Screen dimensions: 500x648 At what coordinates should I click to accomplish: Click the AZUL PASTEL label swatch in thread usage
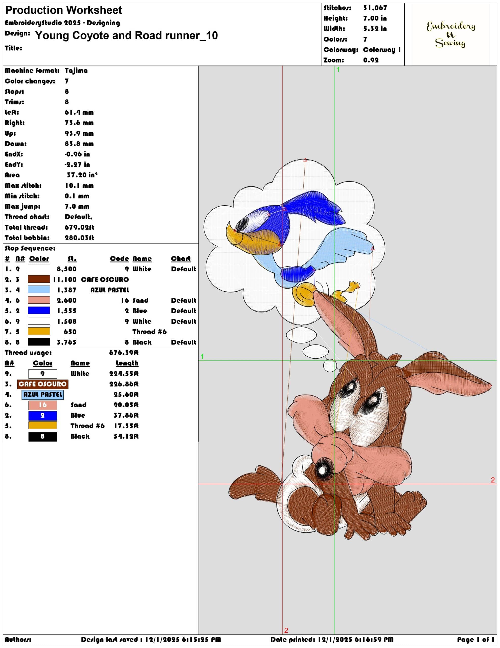pyautogui.click(x=43, y=395)
